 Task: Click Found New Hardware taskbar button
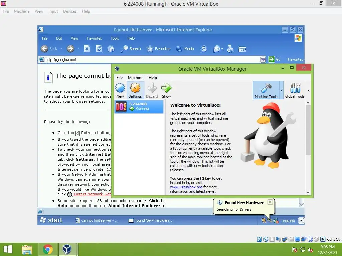coord(151,221)
